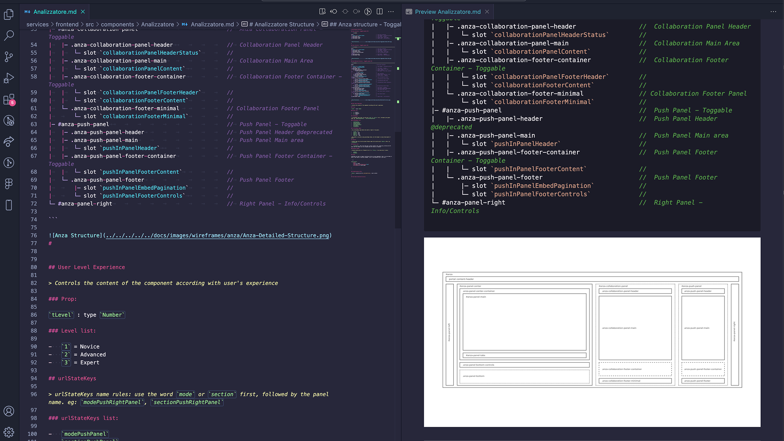Close the Preview Analizzatore.md tab

pos(487,11)
